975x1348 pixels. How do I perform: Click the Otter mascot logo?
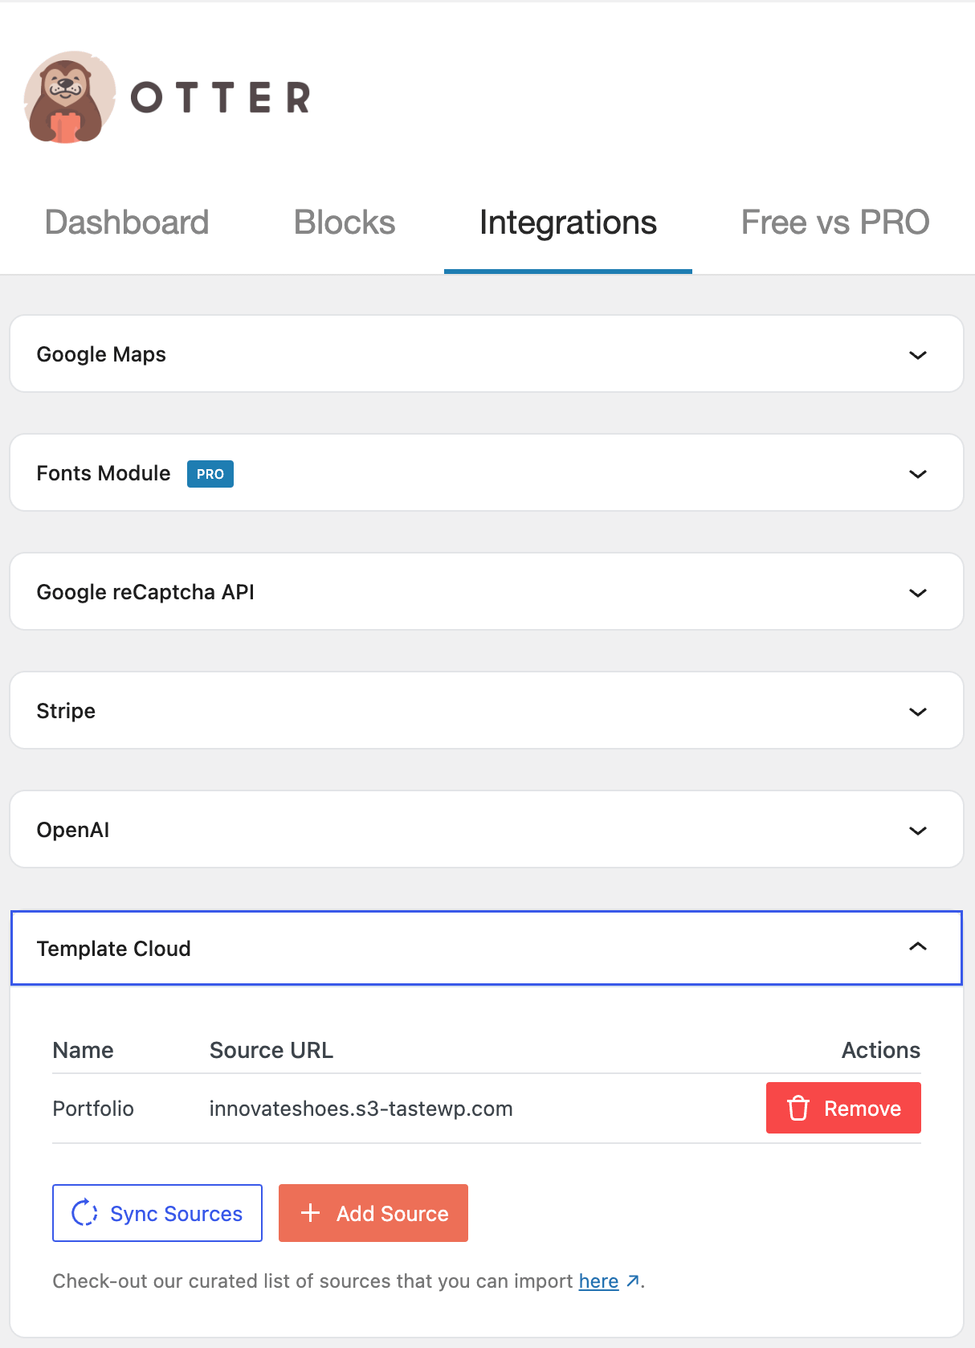coord(68,98)
